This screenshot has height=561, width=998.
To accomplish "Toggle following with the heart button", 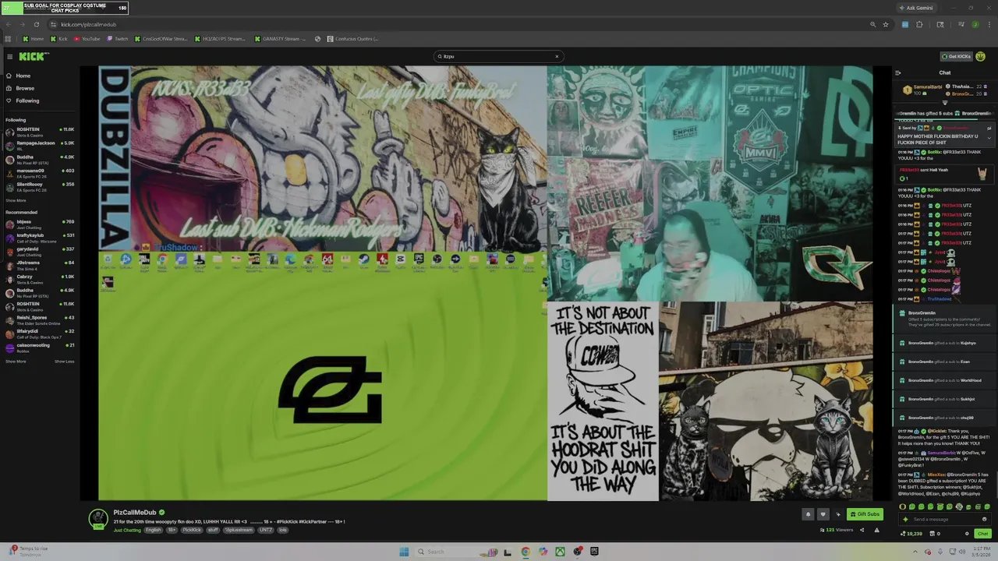I will [x=823, y=514].
